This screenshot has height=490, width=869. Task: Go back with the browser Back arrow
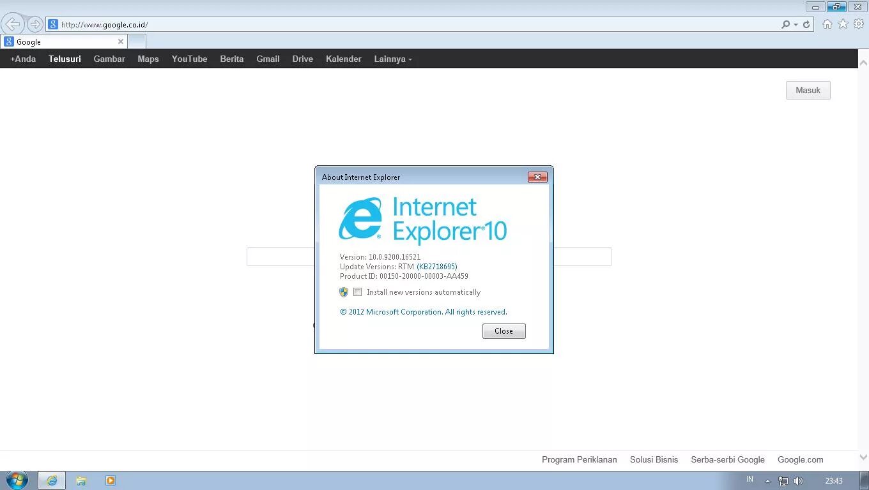pyautogui.click(x=12, y=24)
